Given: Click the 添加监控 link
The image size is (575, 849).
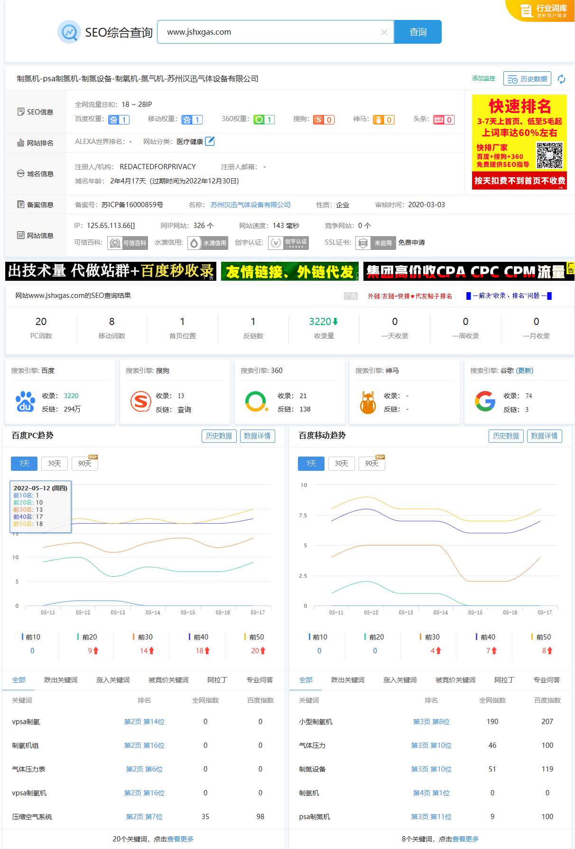Looking at the screenshot, I should 483,78.
